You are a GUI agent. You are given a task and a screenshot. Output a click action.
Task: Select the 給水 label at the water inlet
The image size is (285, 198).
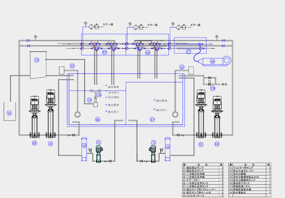(224, 84)
